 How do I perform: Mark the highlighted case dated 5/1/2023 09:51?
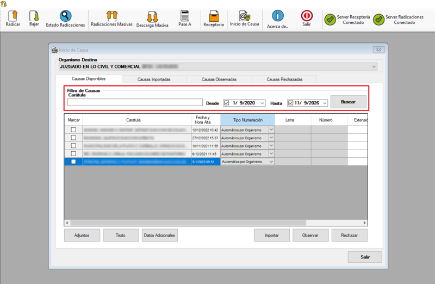[73, 162]
